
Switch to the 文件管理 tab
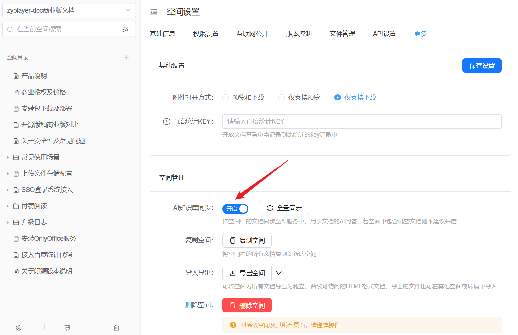(x=342, y=34)
